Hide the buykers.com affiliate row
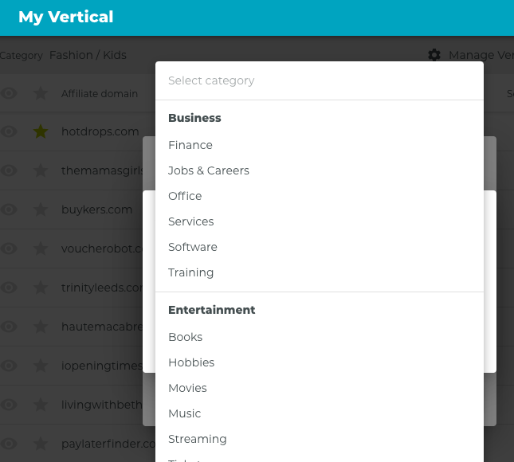514x462 pixels. [9, 209]
